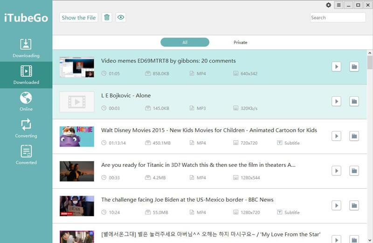Click the scrollbar down arrow

370,240
